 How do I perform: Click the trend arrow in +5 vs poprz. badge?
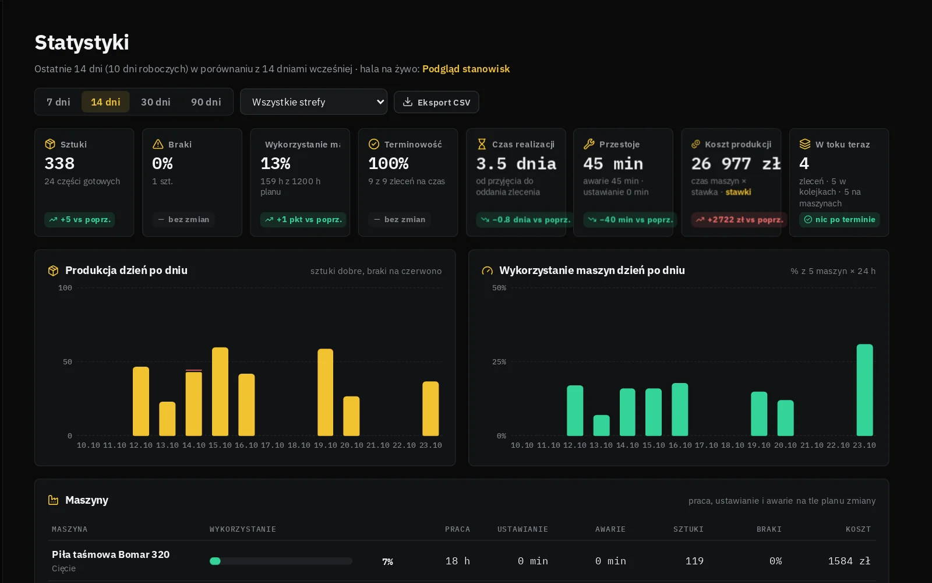pyautogui.click(x=53, y=220)
